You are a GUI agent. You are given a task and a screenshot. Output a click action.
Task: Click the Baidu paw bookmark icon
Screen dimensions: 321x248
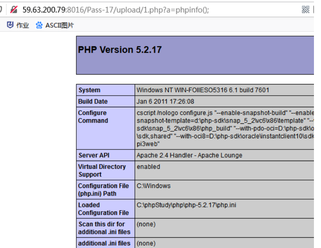pos(39,25)
